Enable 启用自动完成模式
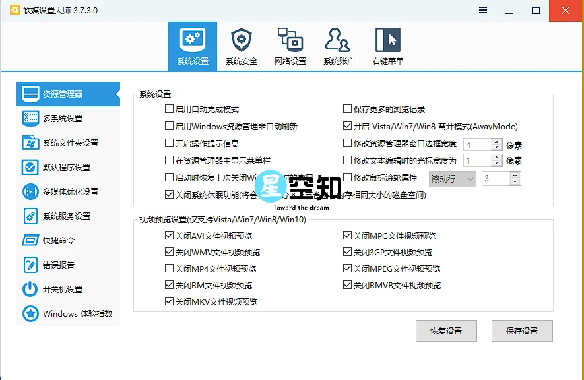The image size is (584, 380). [169, 108]
